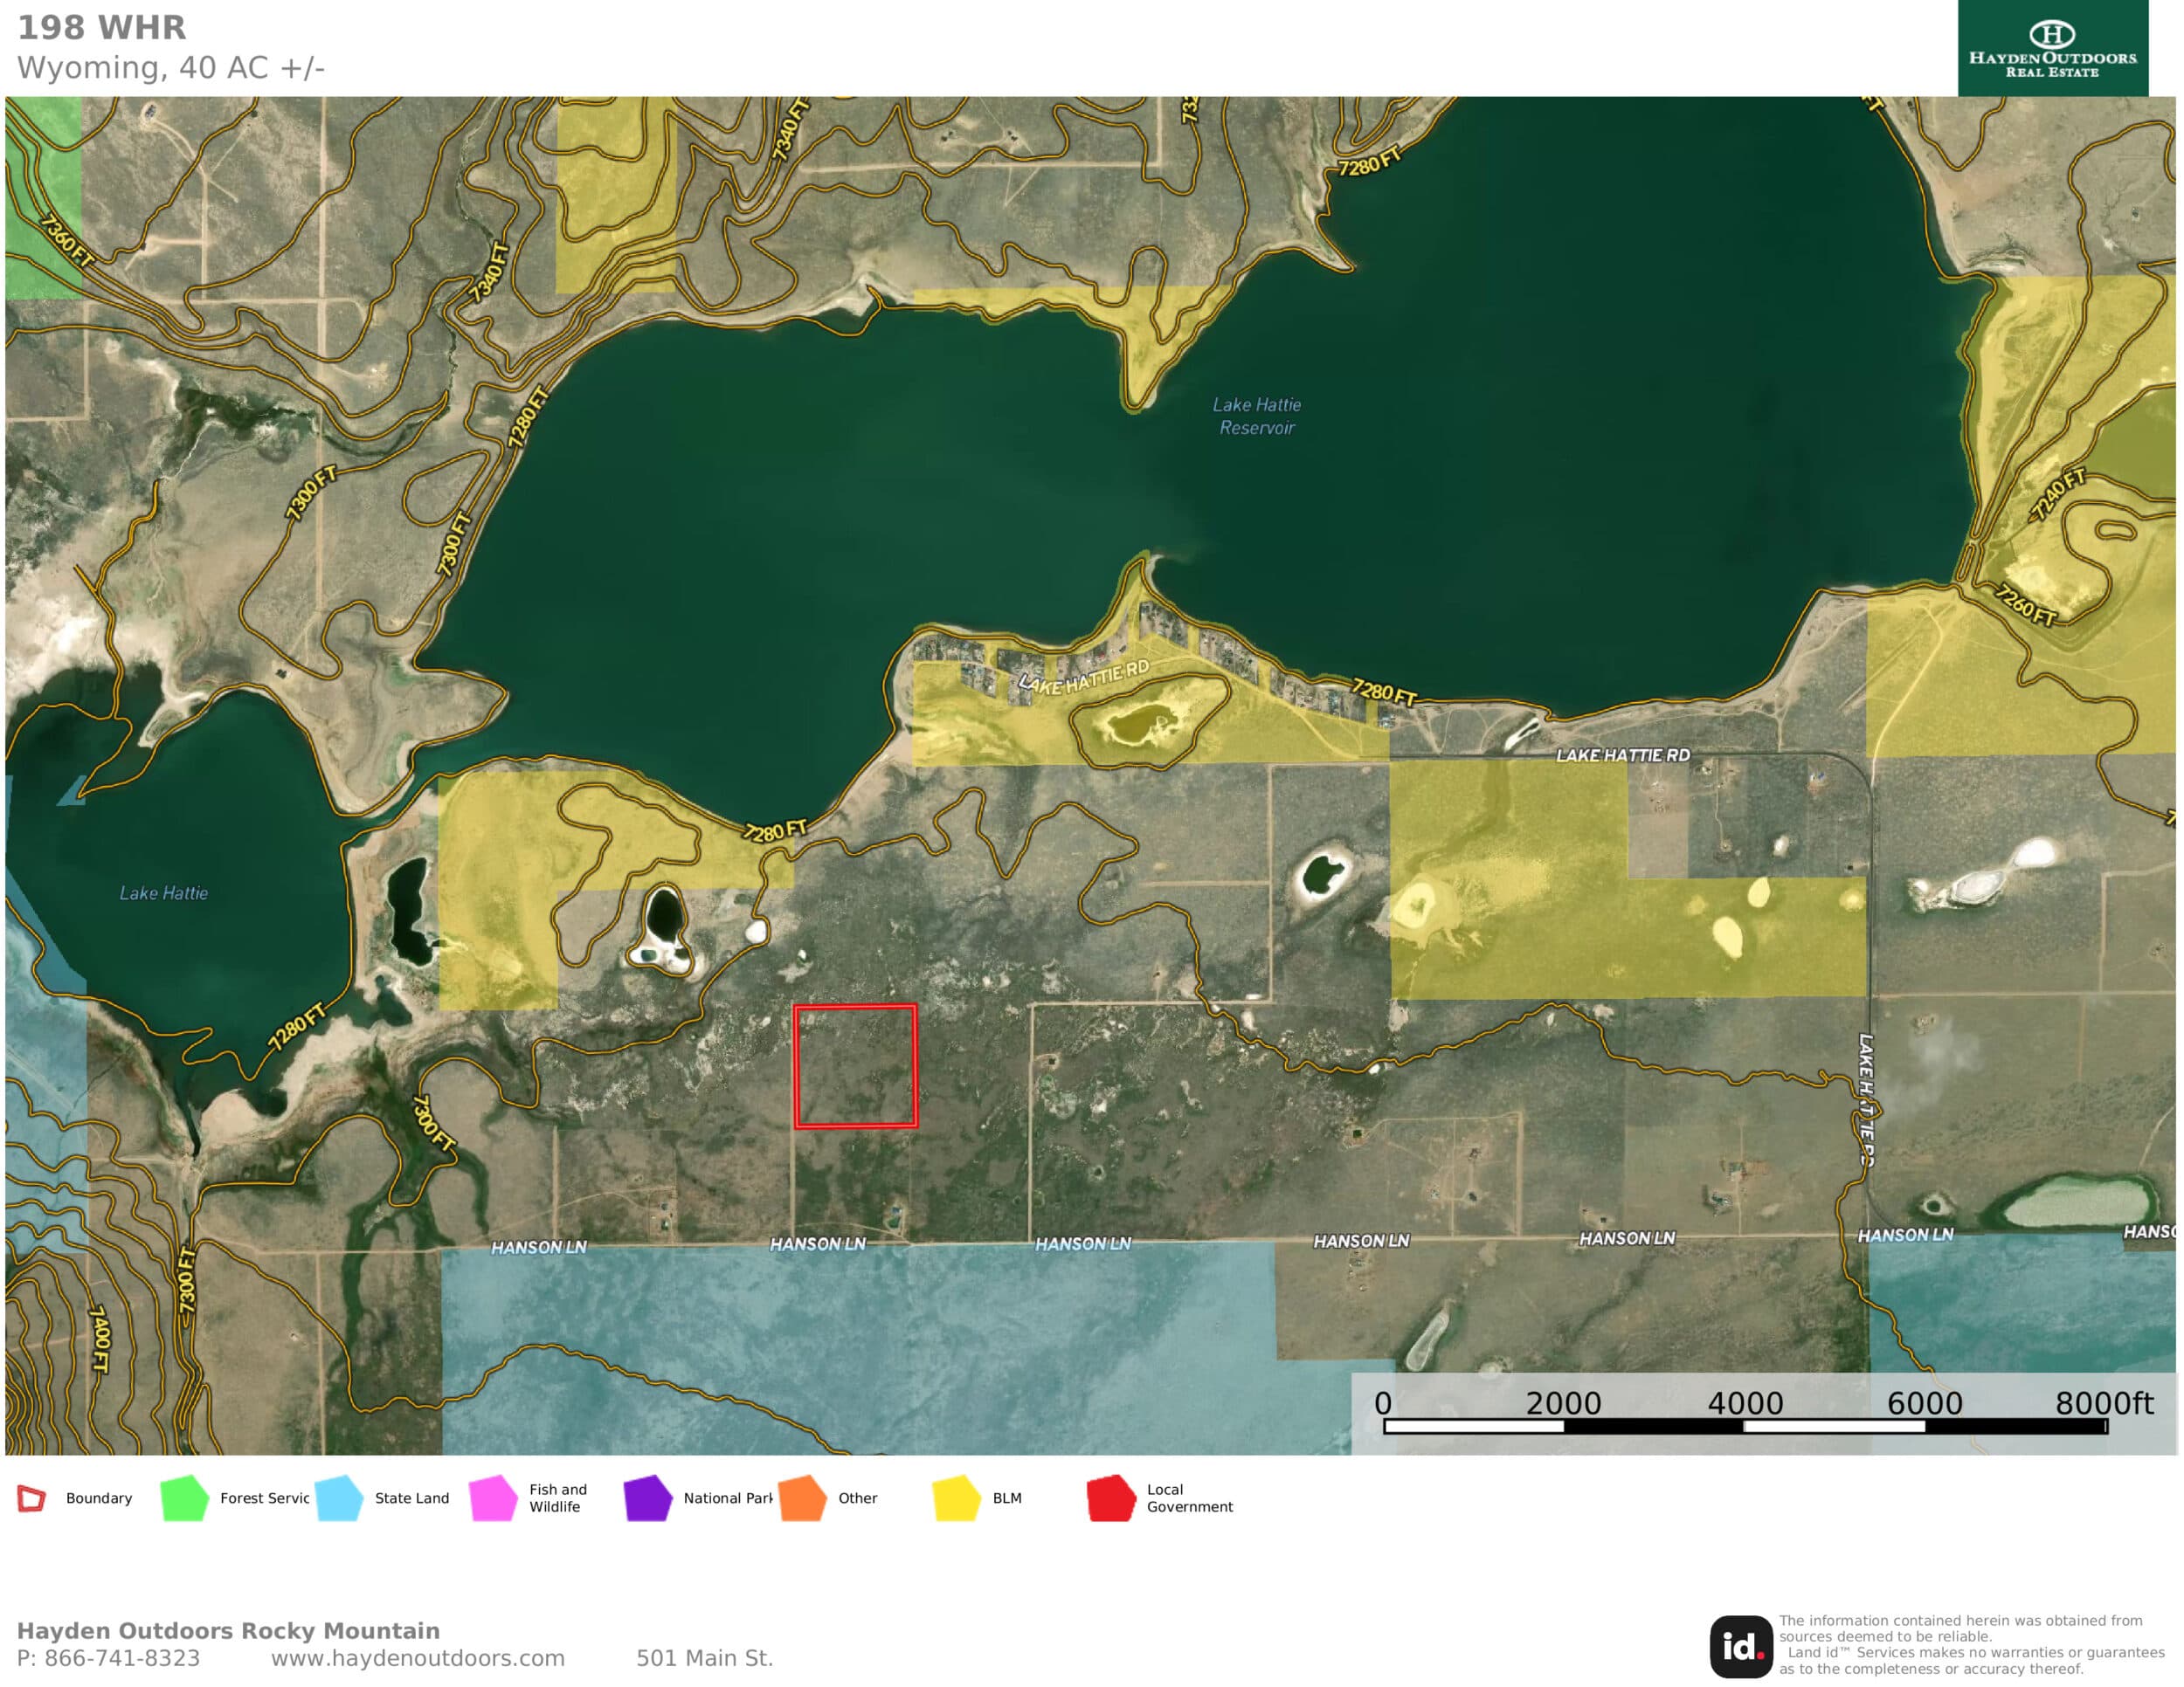The image size is (2184, 1687).
Task: Click the blue State Land legend swatch
Action: 339,1498
